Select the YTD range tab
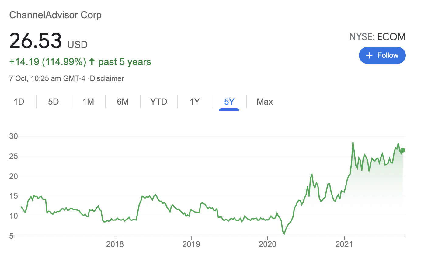 158,102
